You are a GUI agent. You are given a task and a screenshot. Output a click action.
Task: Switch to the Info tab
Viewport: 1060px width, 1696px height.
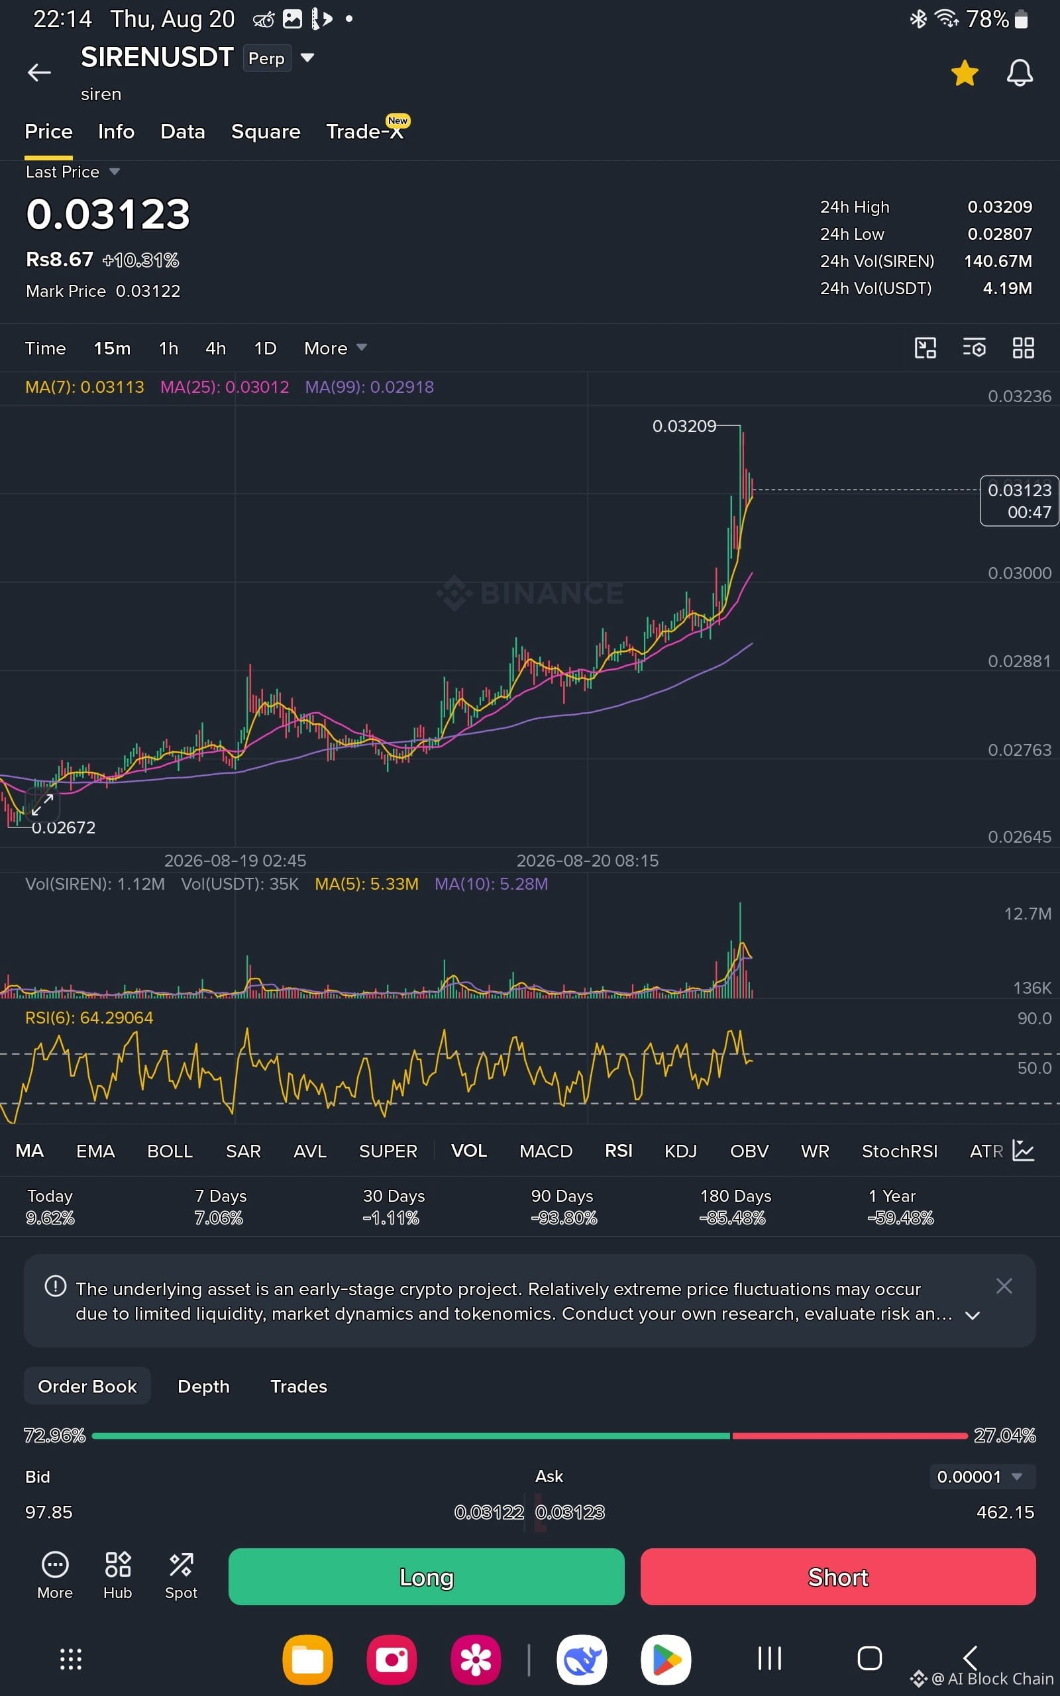[x=117, y=132]
